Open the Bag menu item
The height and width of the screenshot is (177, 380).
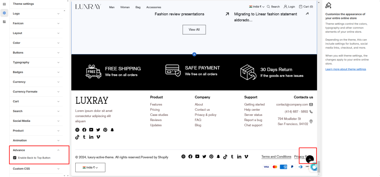pos(138,7)
